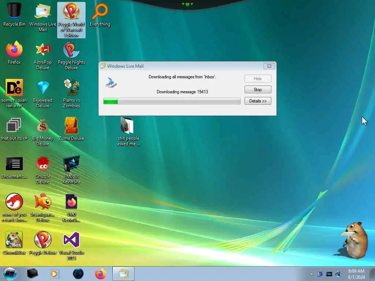Click the round blue system tray icon
Viewport: 375px width, 281px height.
(x=338, y=274)
